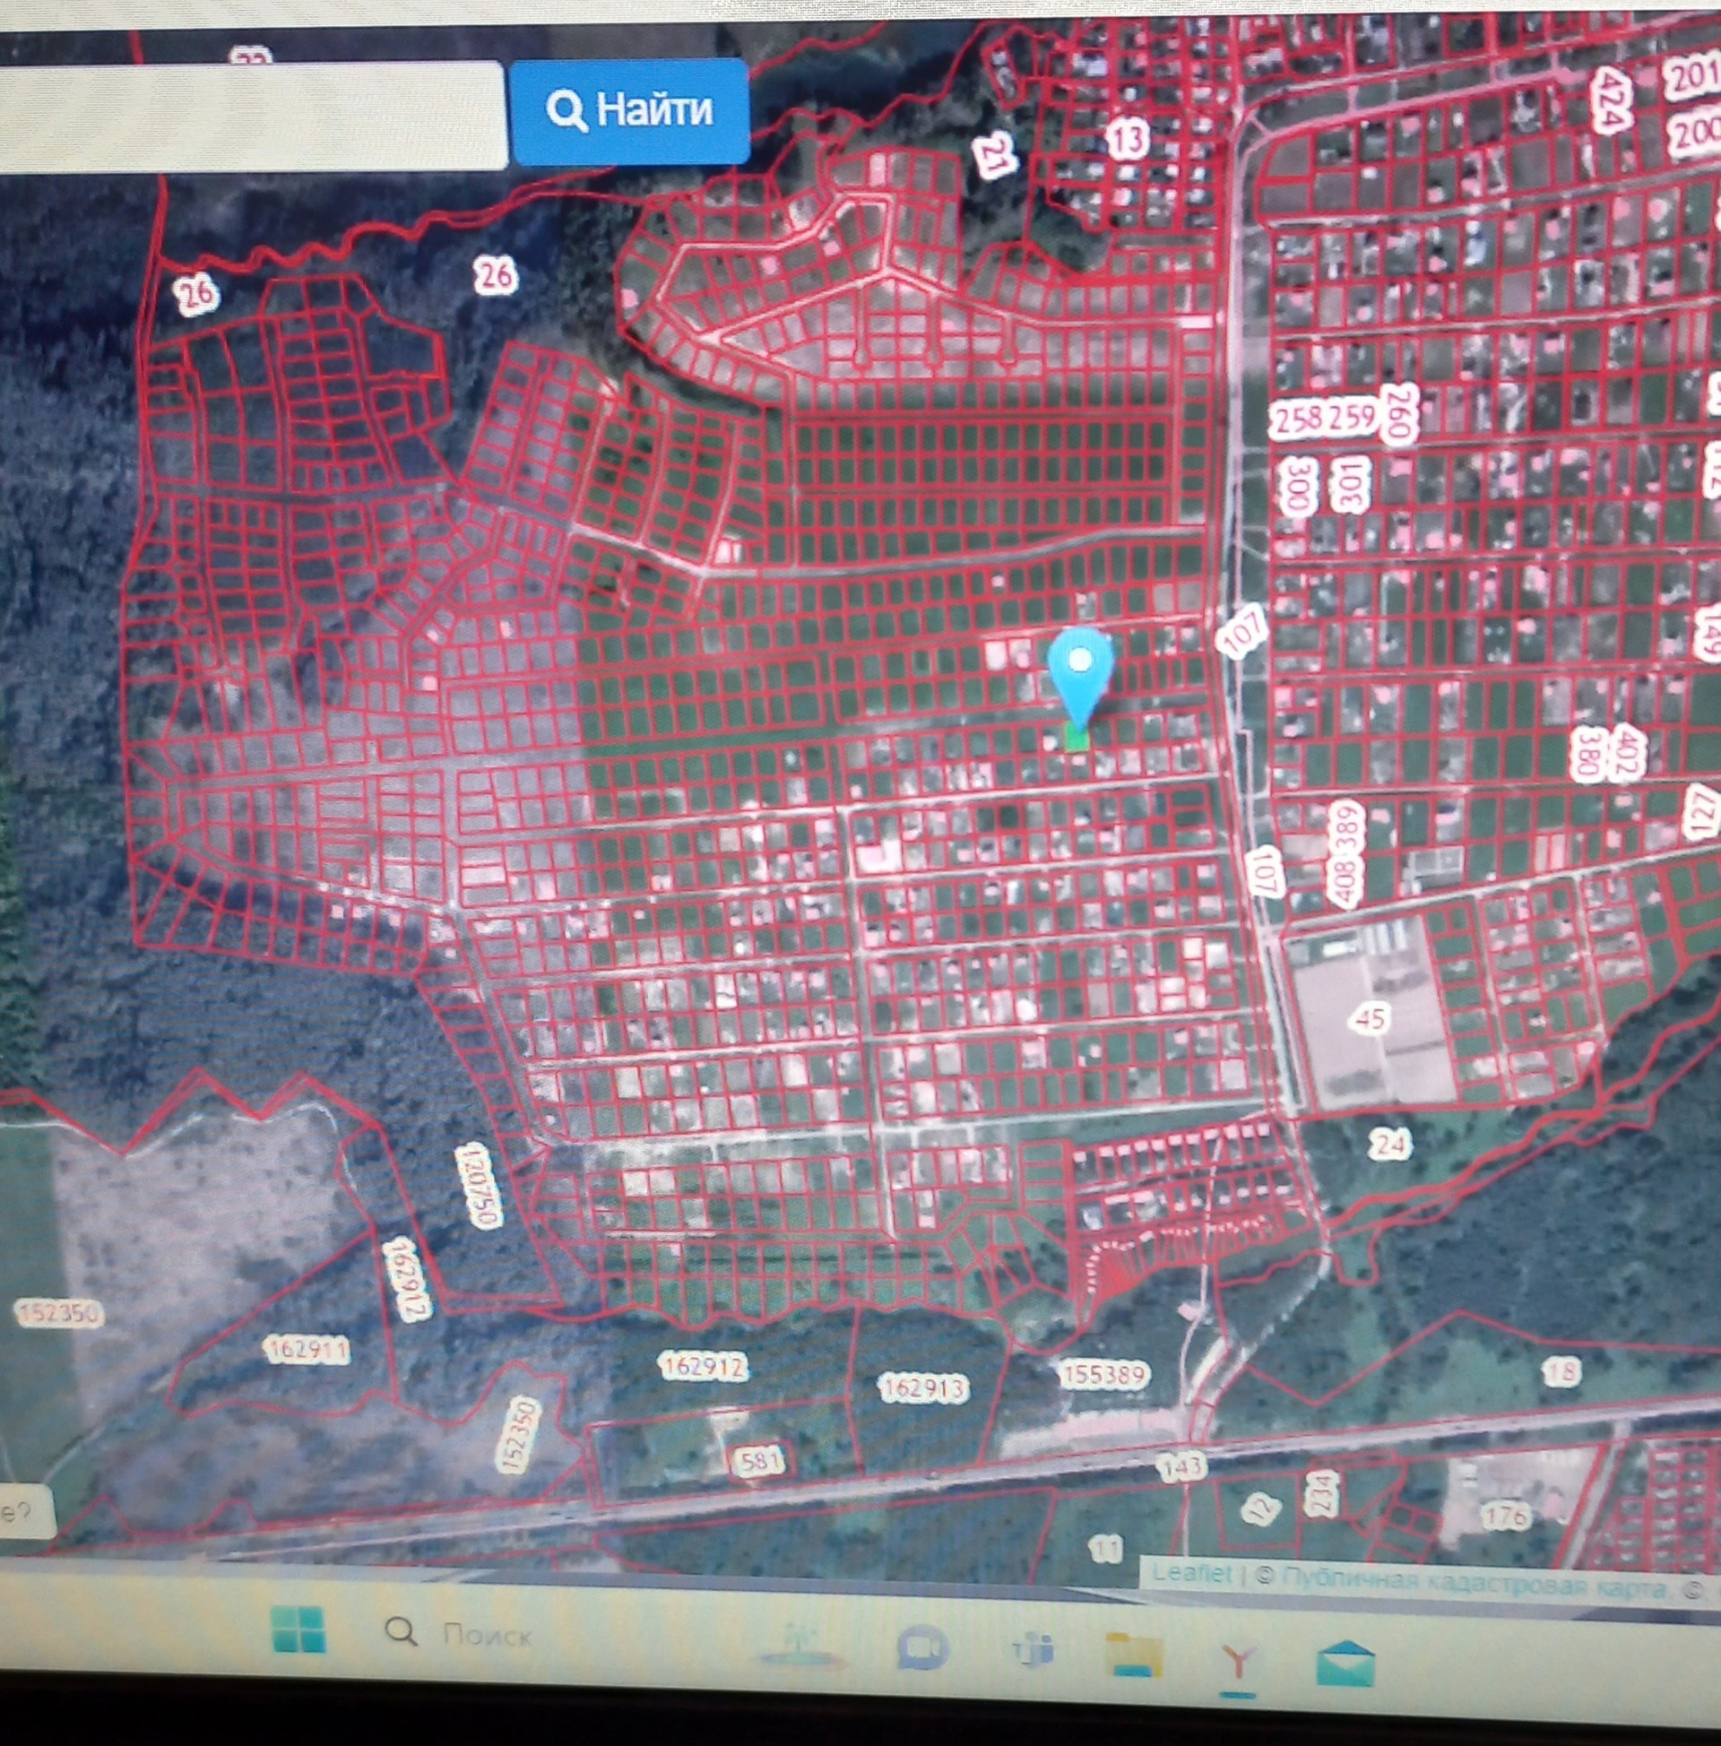Open Microsoft Teams from the taskbar
This screenshot has width=1721, height=1746.
point(1033,1651)
